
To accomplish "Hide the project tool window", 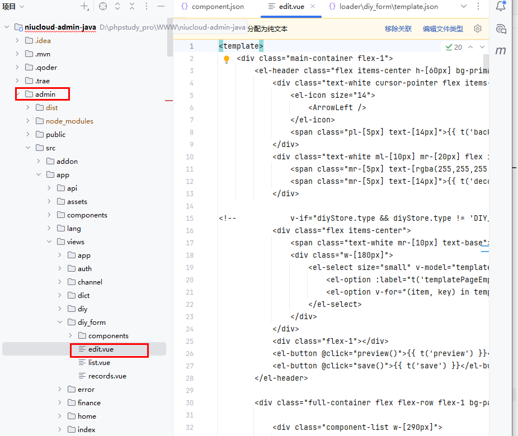I will pyautogui.click(x=161, y=7).
